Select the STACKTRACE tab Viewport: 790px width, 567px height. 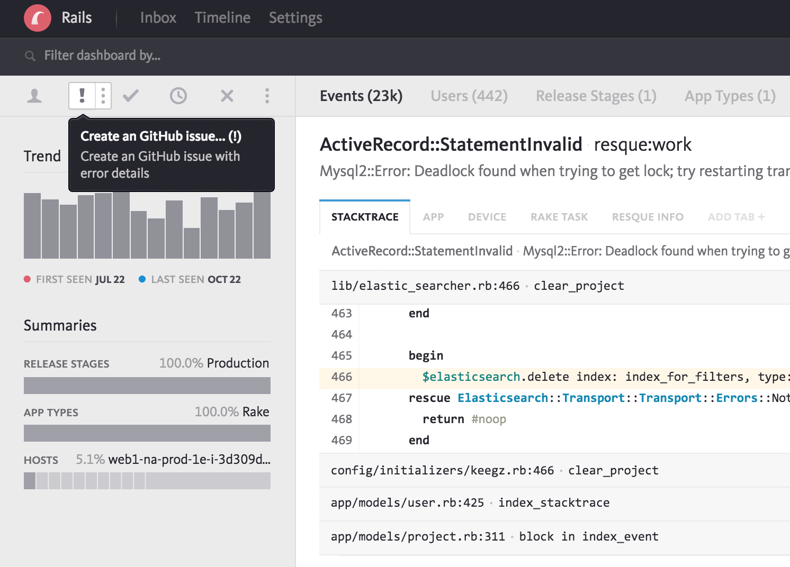click(365, 217)
